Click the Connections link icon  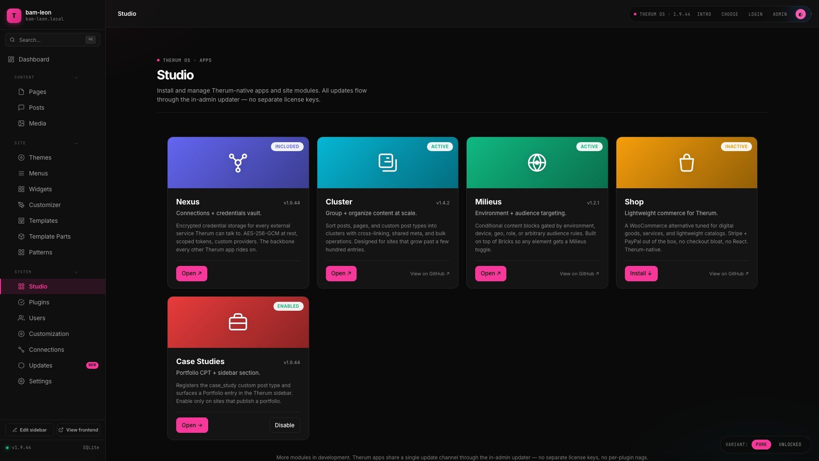[21, 350]
